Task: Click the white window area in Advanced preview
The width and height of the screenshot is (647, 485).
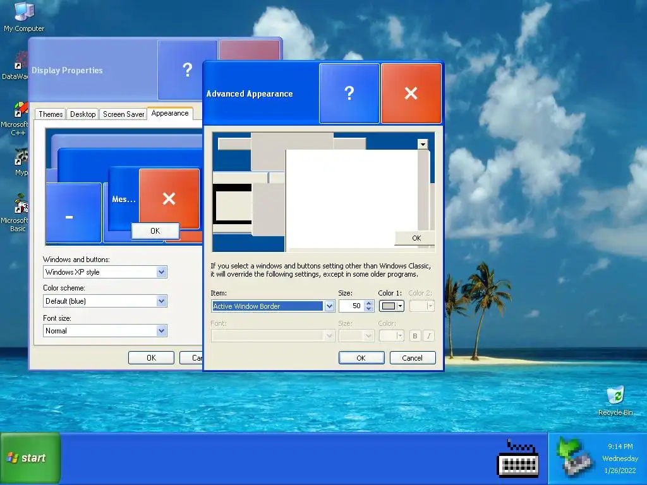Action: (x=351, y=199)
